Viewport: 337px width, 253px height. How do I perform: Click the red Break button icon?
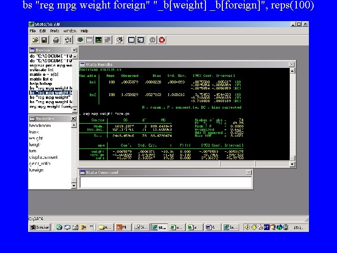tap(162, 40)
